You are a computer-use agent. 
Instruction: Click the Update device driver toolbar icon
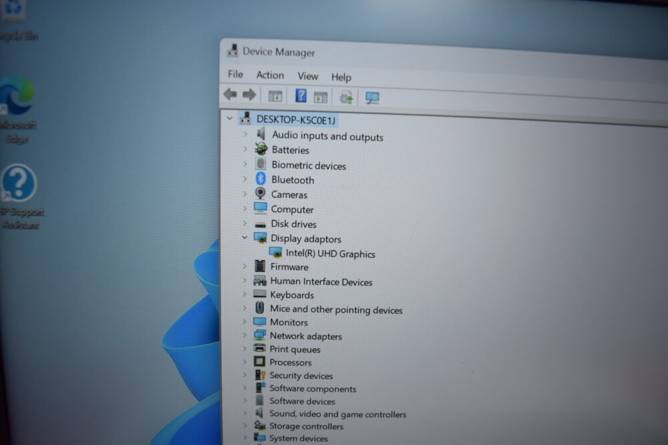tap(346, 98)
